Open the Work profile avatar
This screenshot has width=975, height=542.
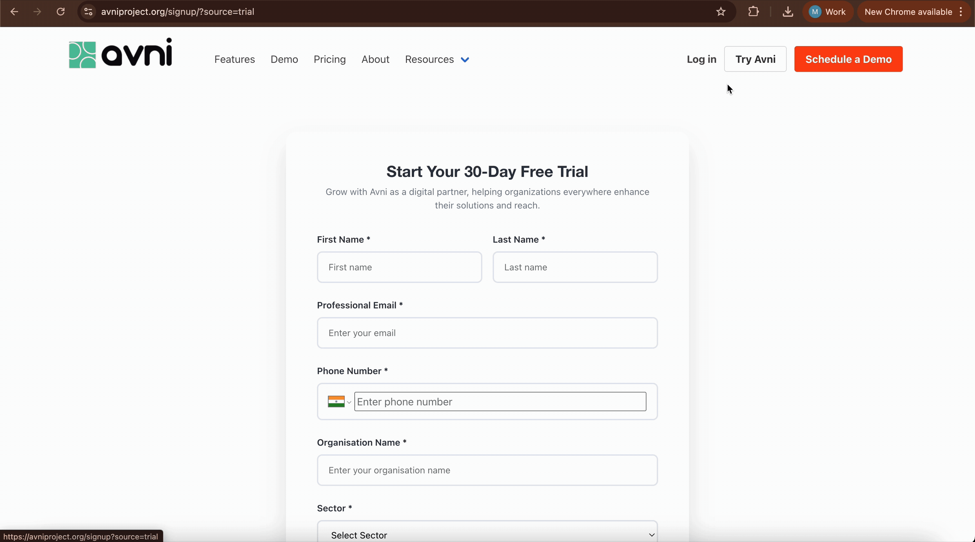click(x=827, y=12)
